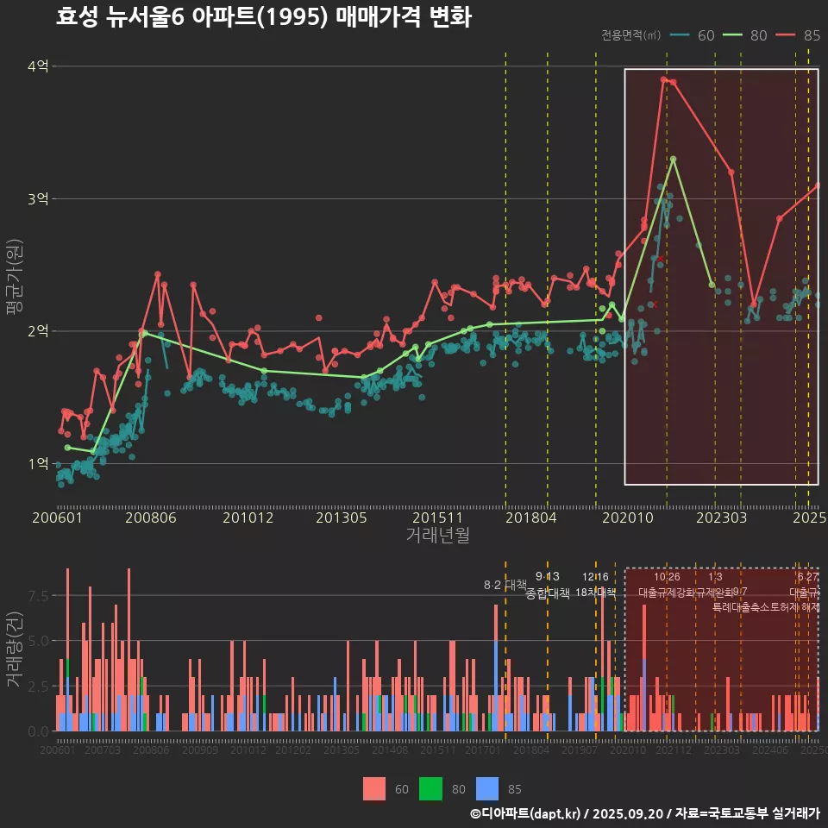Select the blue 85 swatch in bottom legend

(x=487, y=789)
